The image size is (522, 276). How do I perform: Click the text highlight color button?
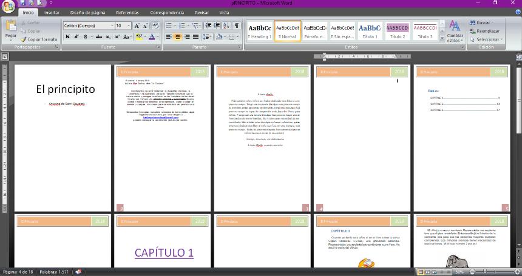click(139, 37)
